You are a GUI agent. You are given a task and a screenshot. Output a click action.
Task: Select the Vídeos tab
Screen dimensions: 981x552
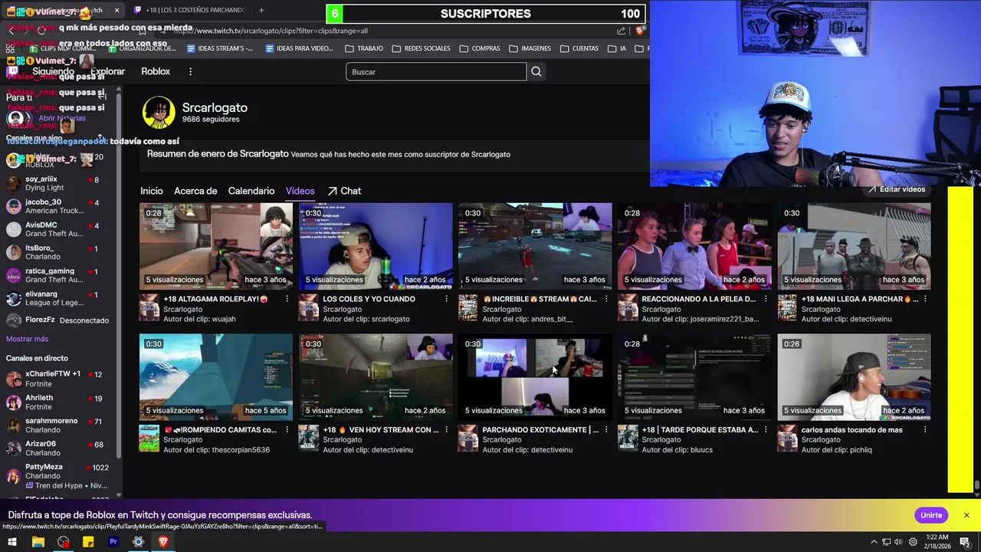[300, 191]
